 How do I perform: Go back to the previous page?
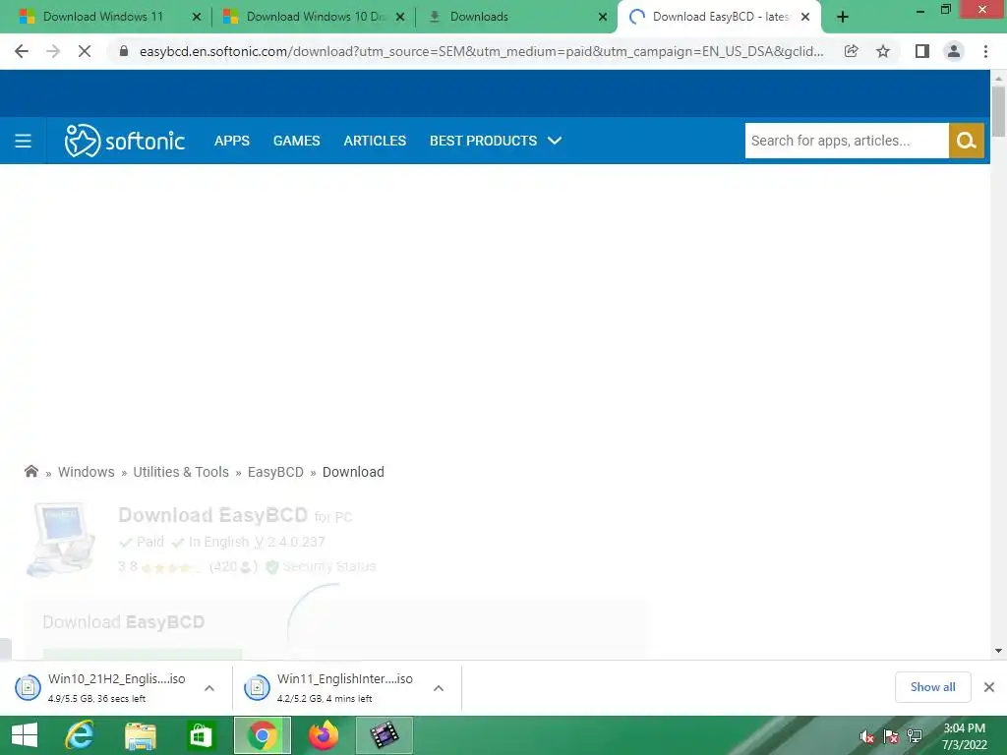(22, 51)
